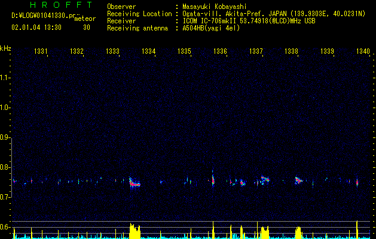Click the meteor count value 30

(x=87, y=27)
